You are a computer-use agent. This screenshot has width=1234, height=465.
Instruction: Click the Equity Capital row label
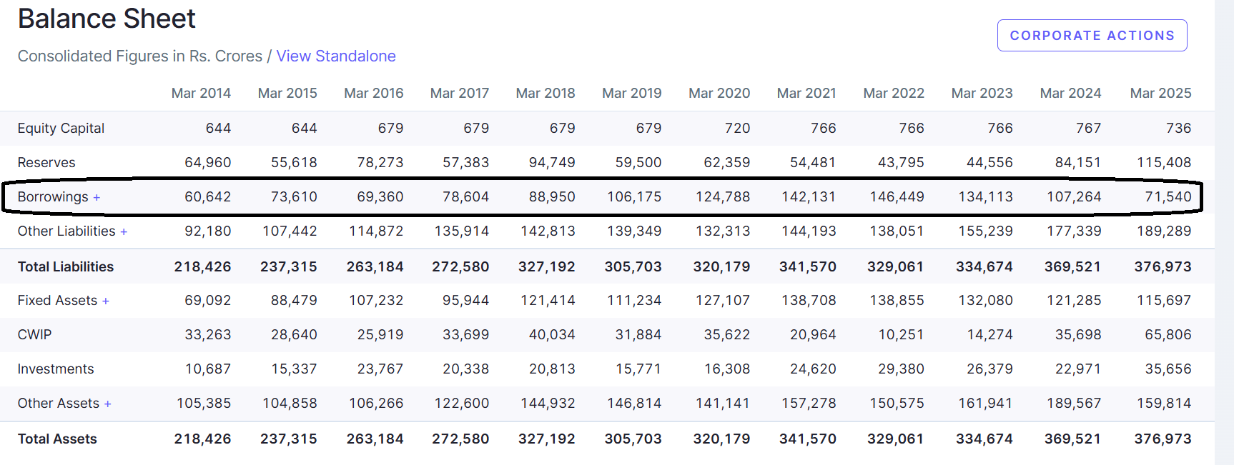tap(61, 129)
